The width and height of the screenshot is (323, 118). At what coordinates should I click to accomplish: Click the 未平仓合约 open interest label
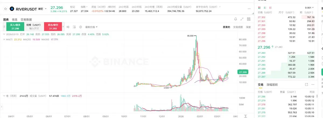[x=207, y=6]
